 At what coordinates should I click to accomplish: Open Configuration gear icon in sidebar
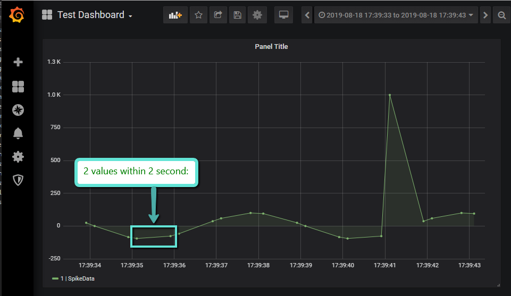tap(18, 157)
